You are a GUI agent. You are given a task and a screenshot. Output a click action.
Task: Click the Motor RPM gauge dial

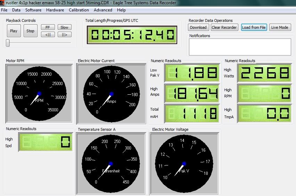coord(39,94)
